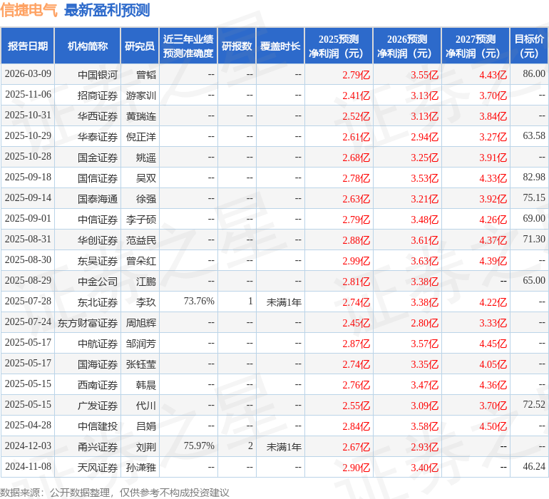The height and width of the screenshot is (499, 549).
Task: Click the institution 国信证券
Action: click(98, 178)
